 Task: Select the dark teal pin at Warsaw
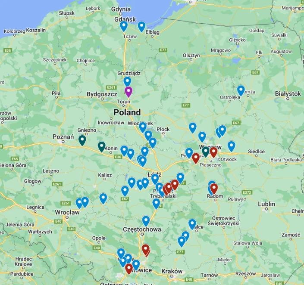(x=206, y=152)
